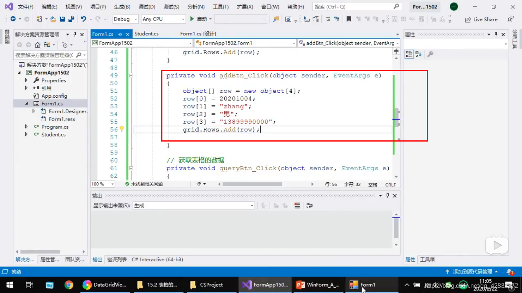Save the current file with disk icon
Viewport: 522px width, 293px height.
[x=62, y=19]
